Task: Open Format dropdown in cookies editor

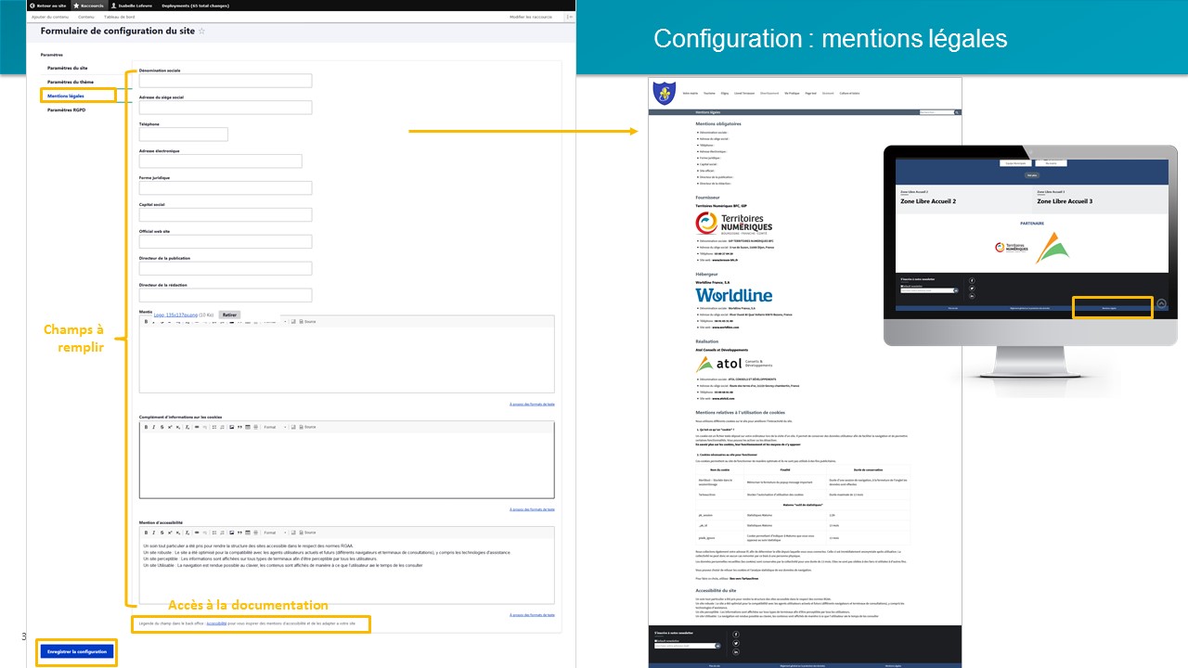Action: click(x=271, y=427)
